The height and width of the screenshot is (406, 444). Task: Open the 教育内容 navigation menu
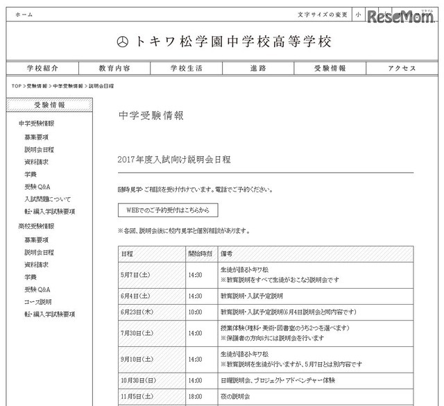(114, 68)
